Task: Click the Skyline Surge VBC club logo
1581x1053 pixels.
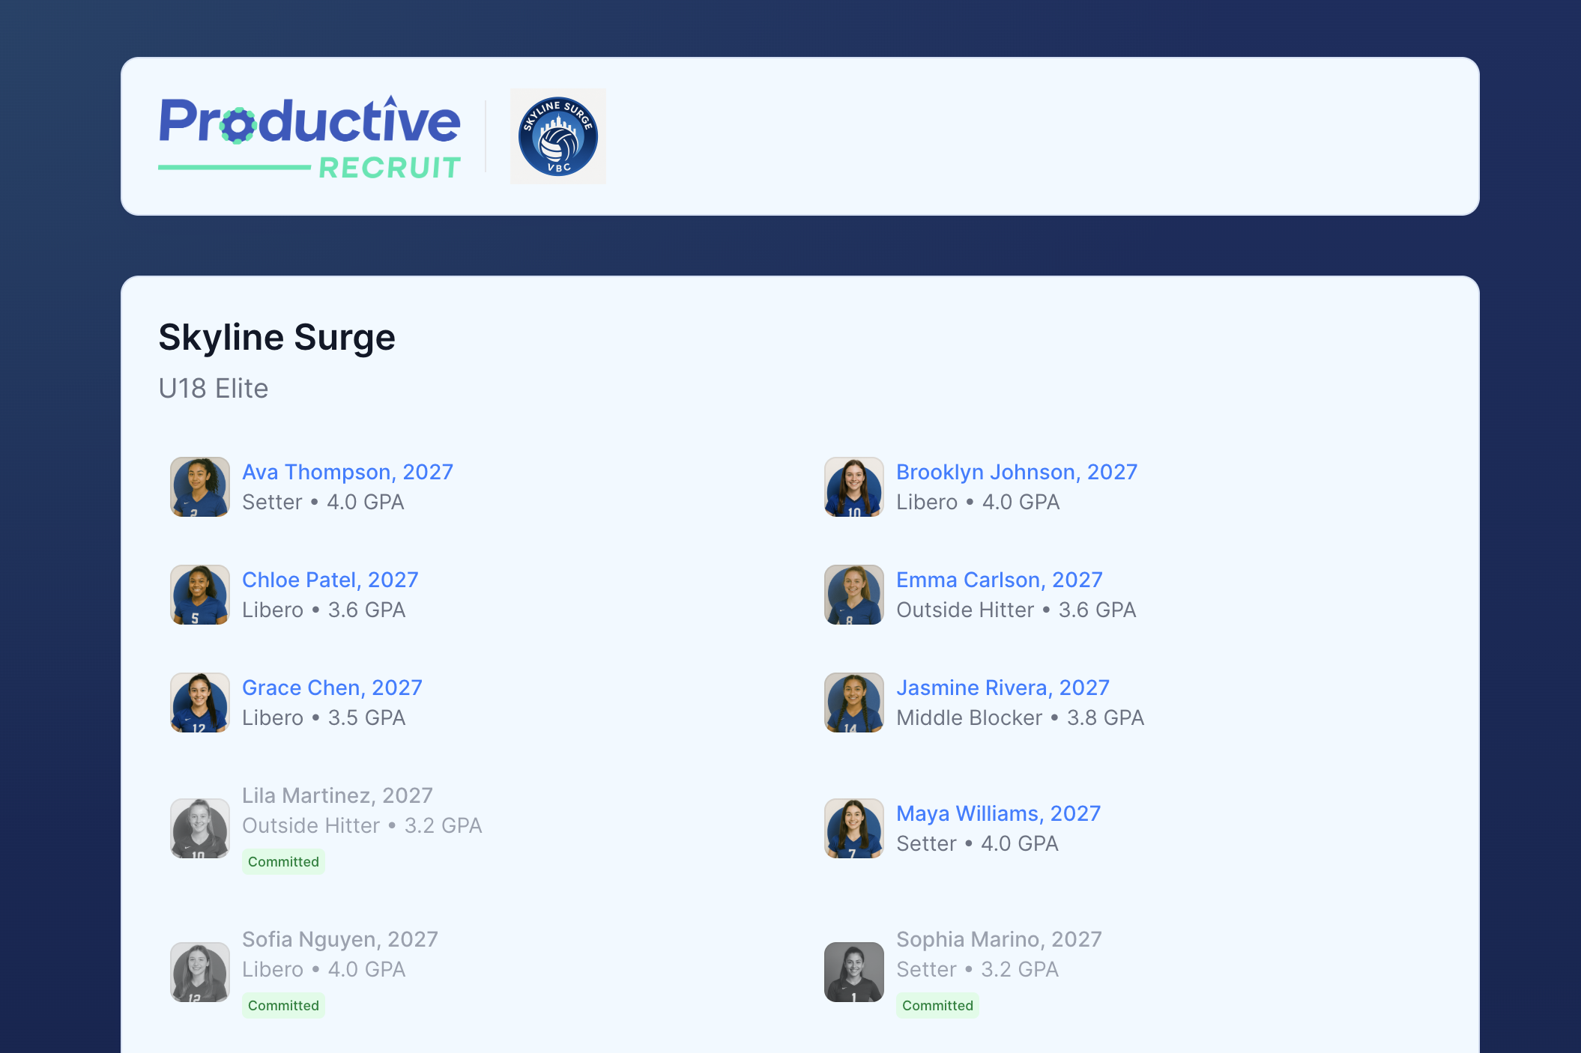Action: point(557,136)
